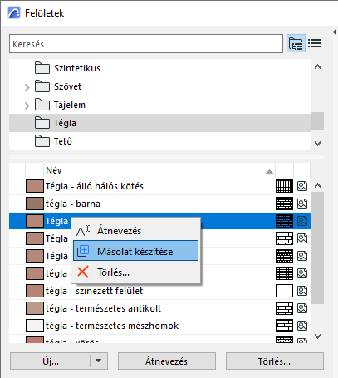The height and width of the screenshot is (378, 338).
Task: Select the 'Tégla - álló hálós kötés' surface
Action: [x=159, y=186]
